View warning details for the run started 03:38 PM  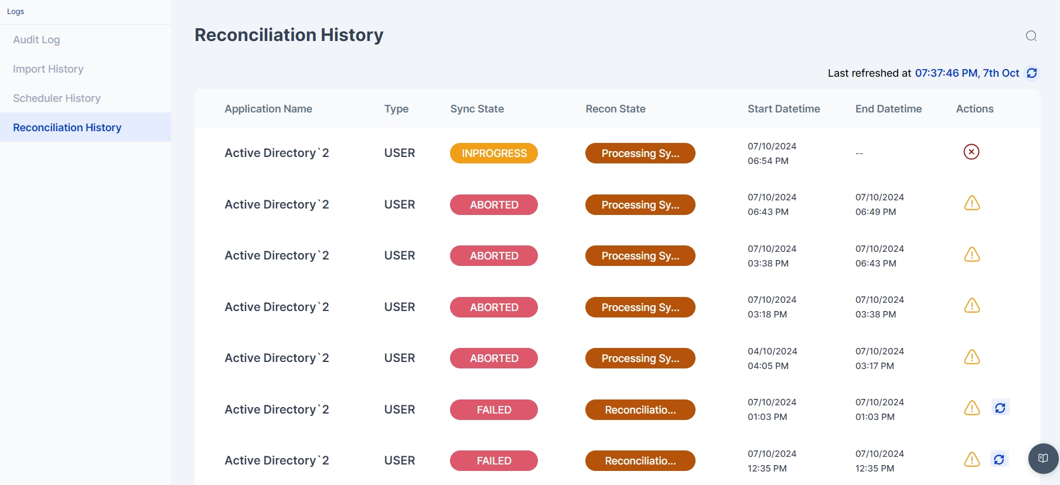coord(972,255)
